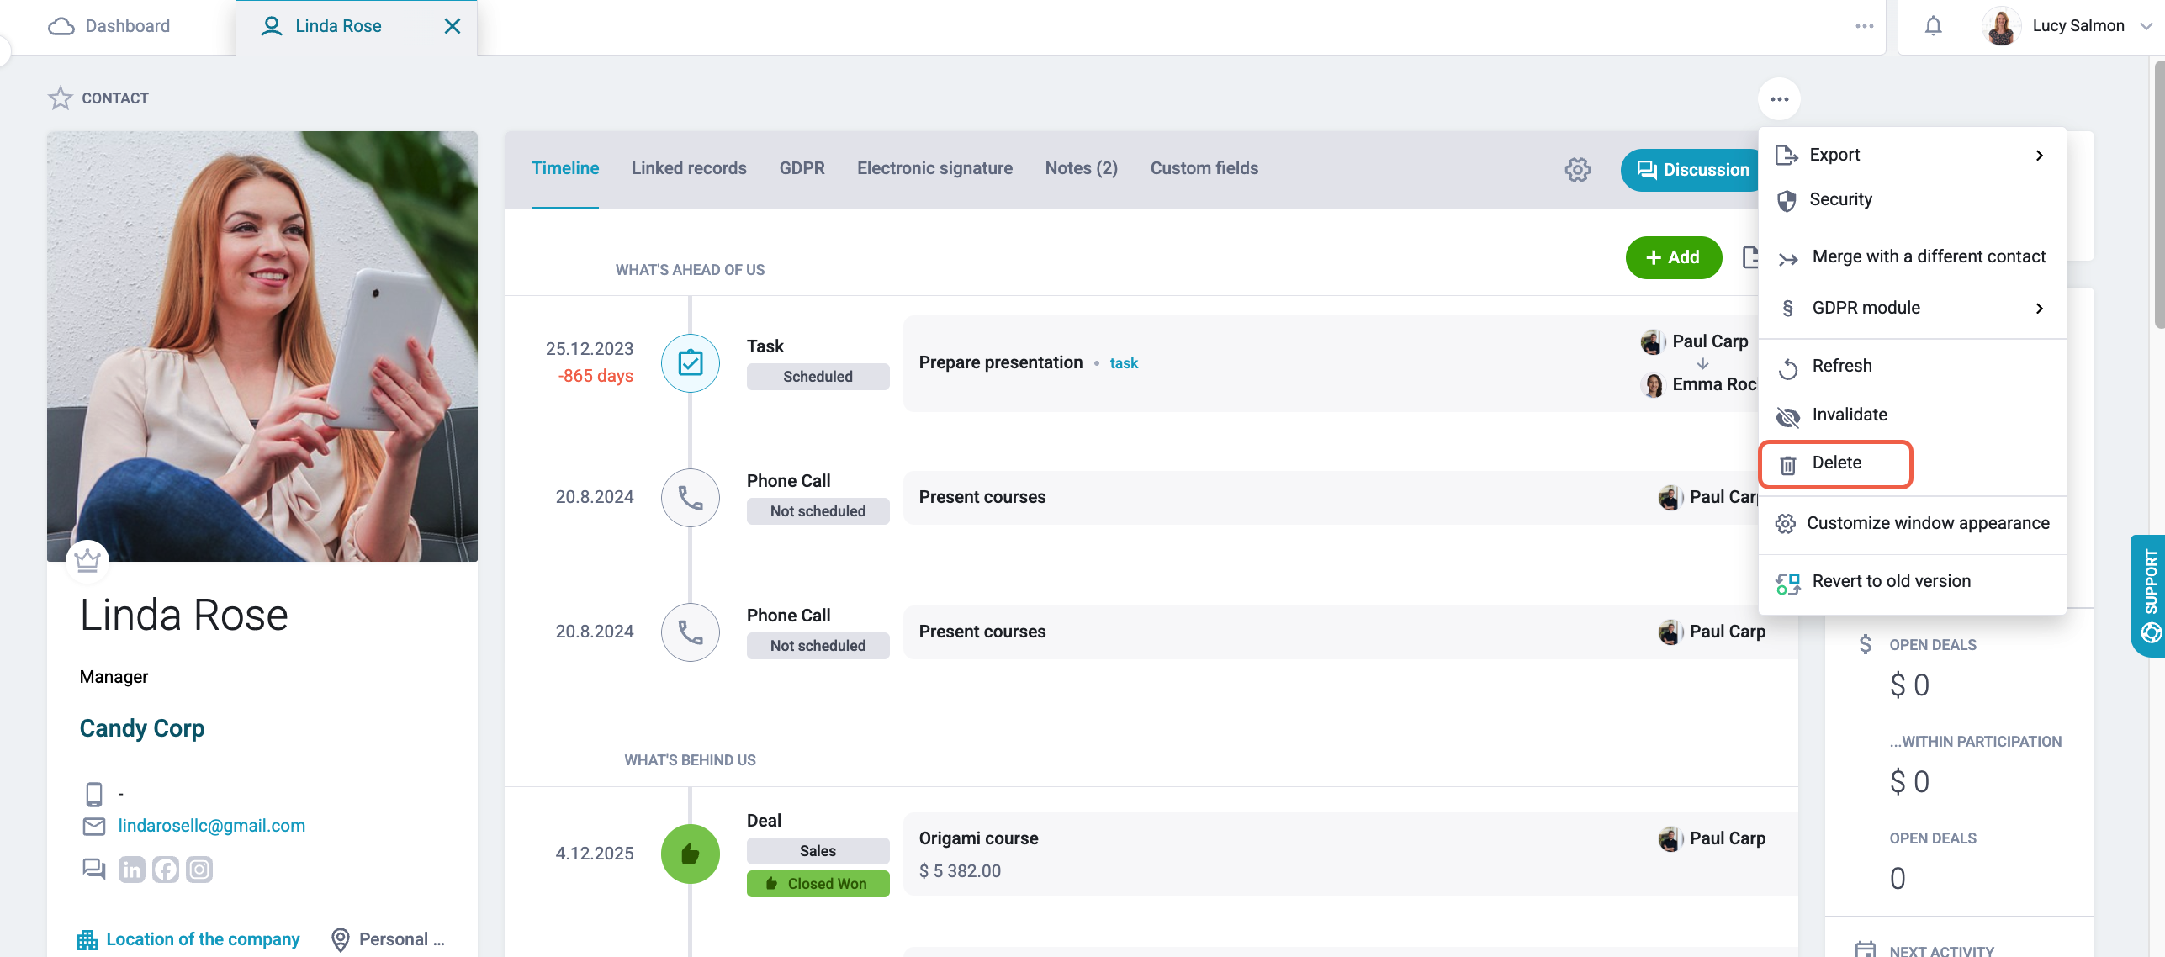Image resolution: width=2165 pixels, height=957 pixels.
Task: Open the Facebook profile icon
Action: [x=166, y=869]
